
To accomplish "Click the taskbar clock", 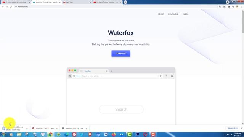I will [x=238, y=134].
